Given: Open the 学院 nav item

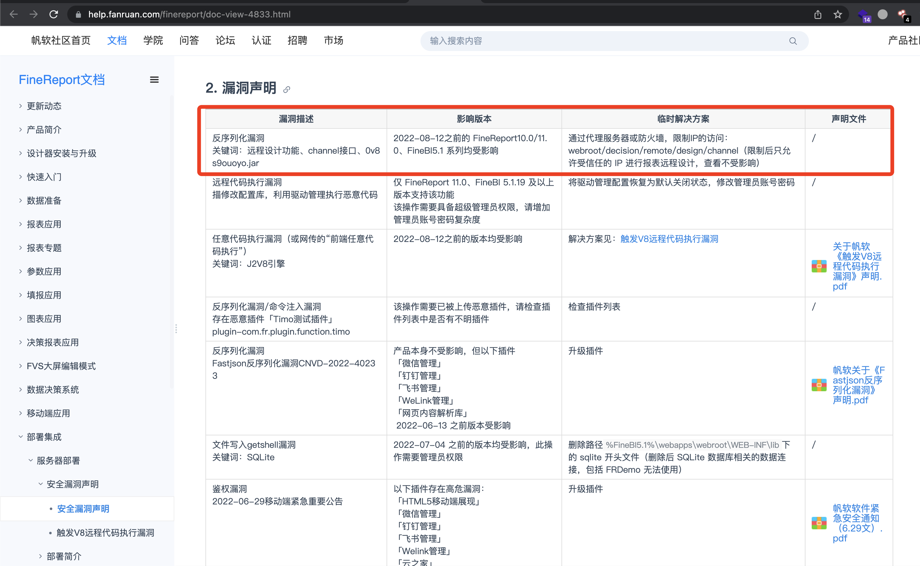Looking at the screenshot, I should click(153, 40).
